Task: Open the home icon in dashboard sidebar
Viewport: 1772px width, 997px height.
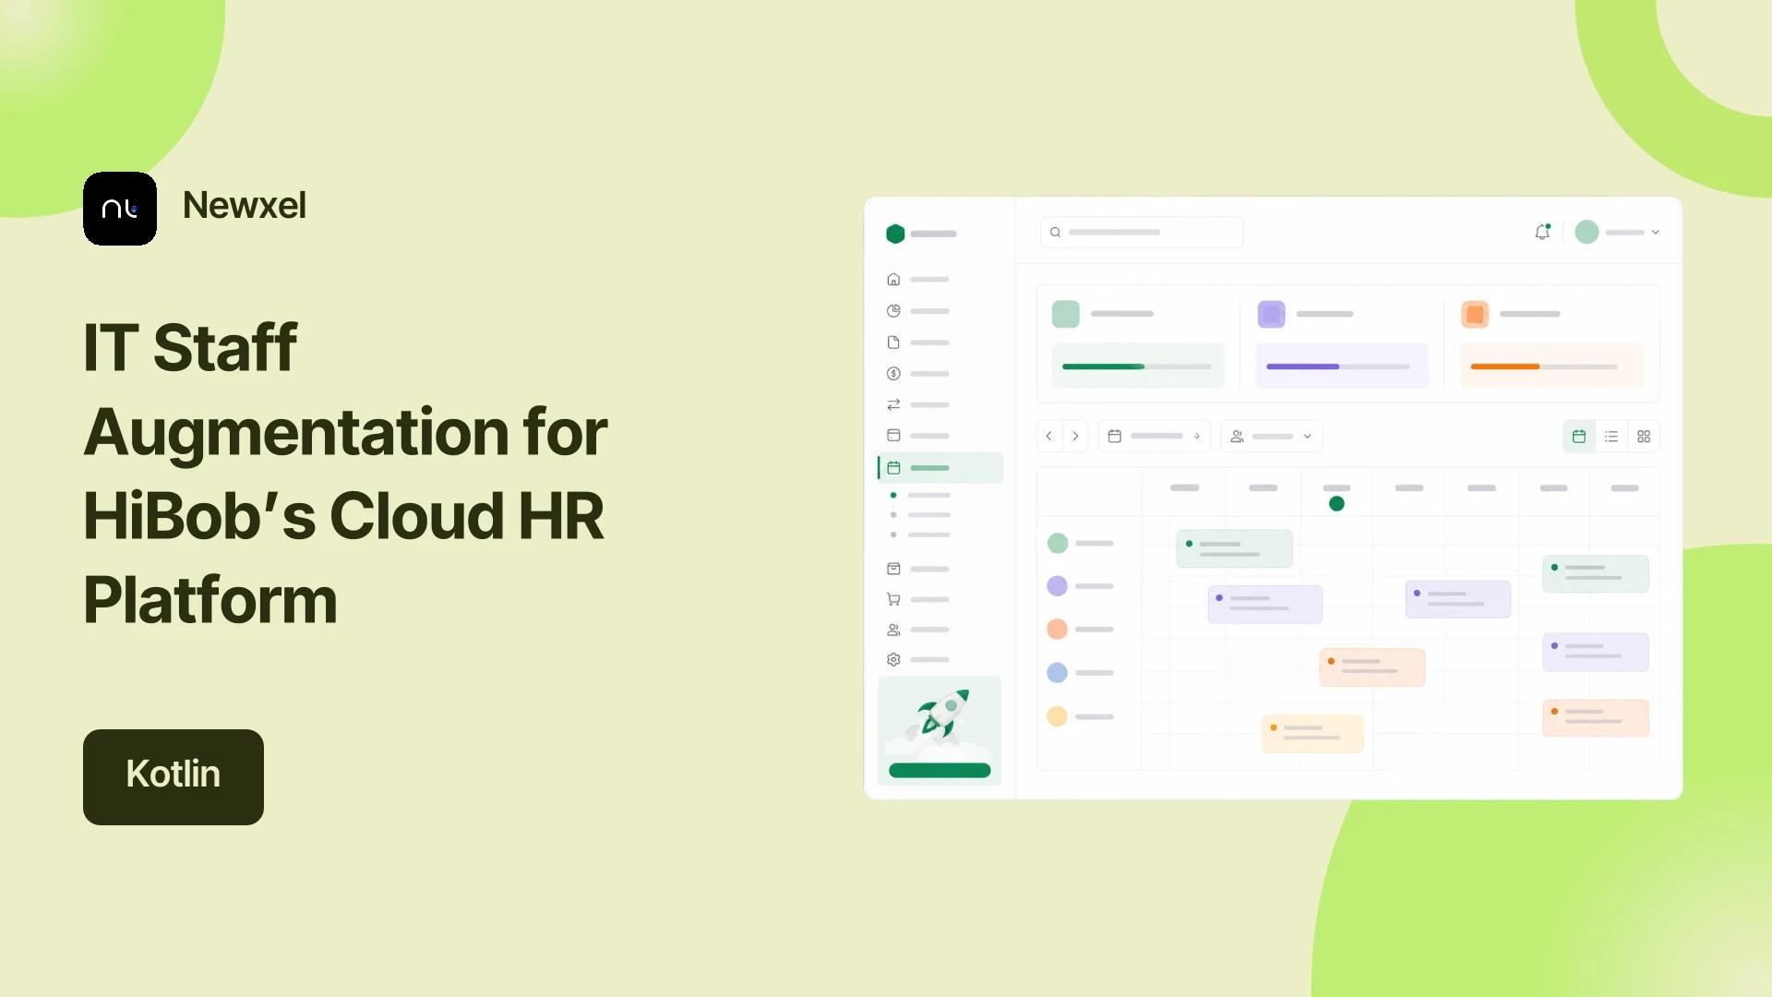Action: 893,279
